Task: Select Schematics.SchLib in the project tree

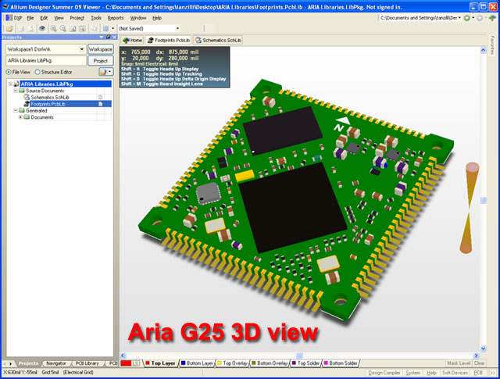Action: click(50, 97)
